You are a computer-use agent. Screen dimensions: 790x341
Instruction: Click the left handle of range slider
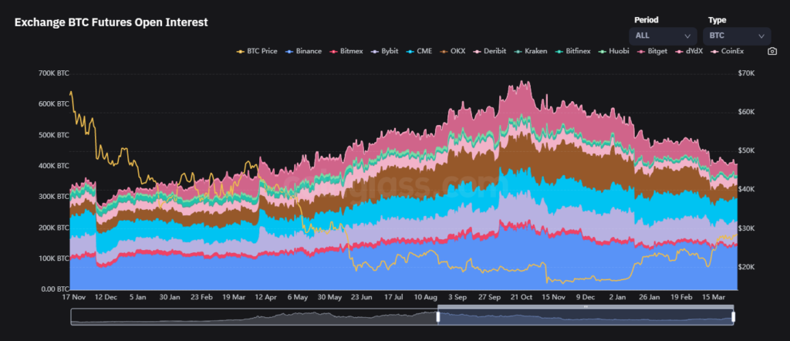pos(438,316)
